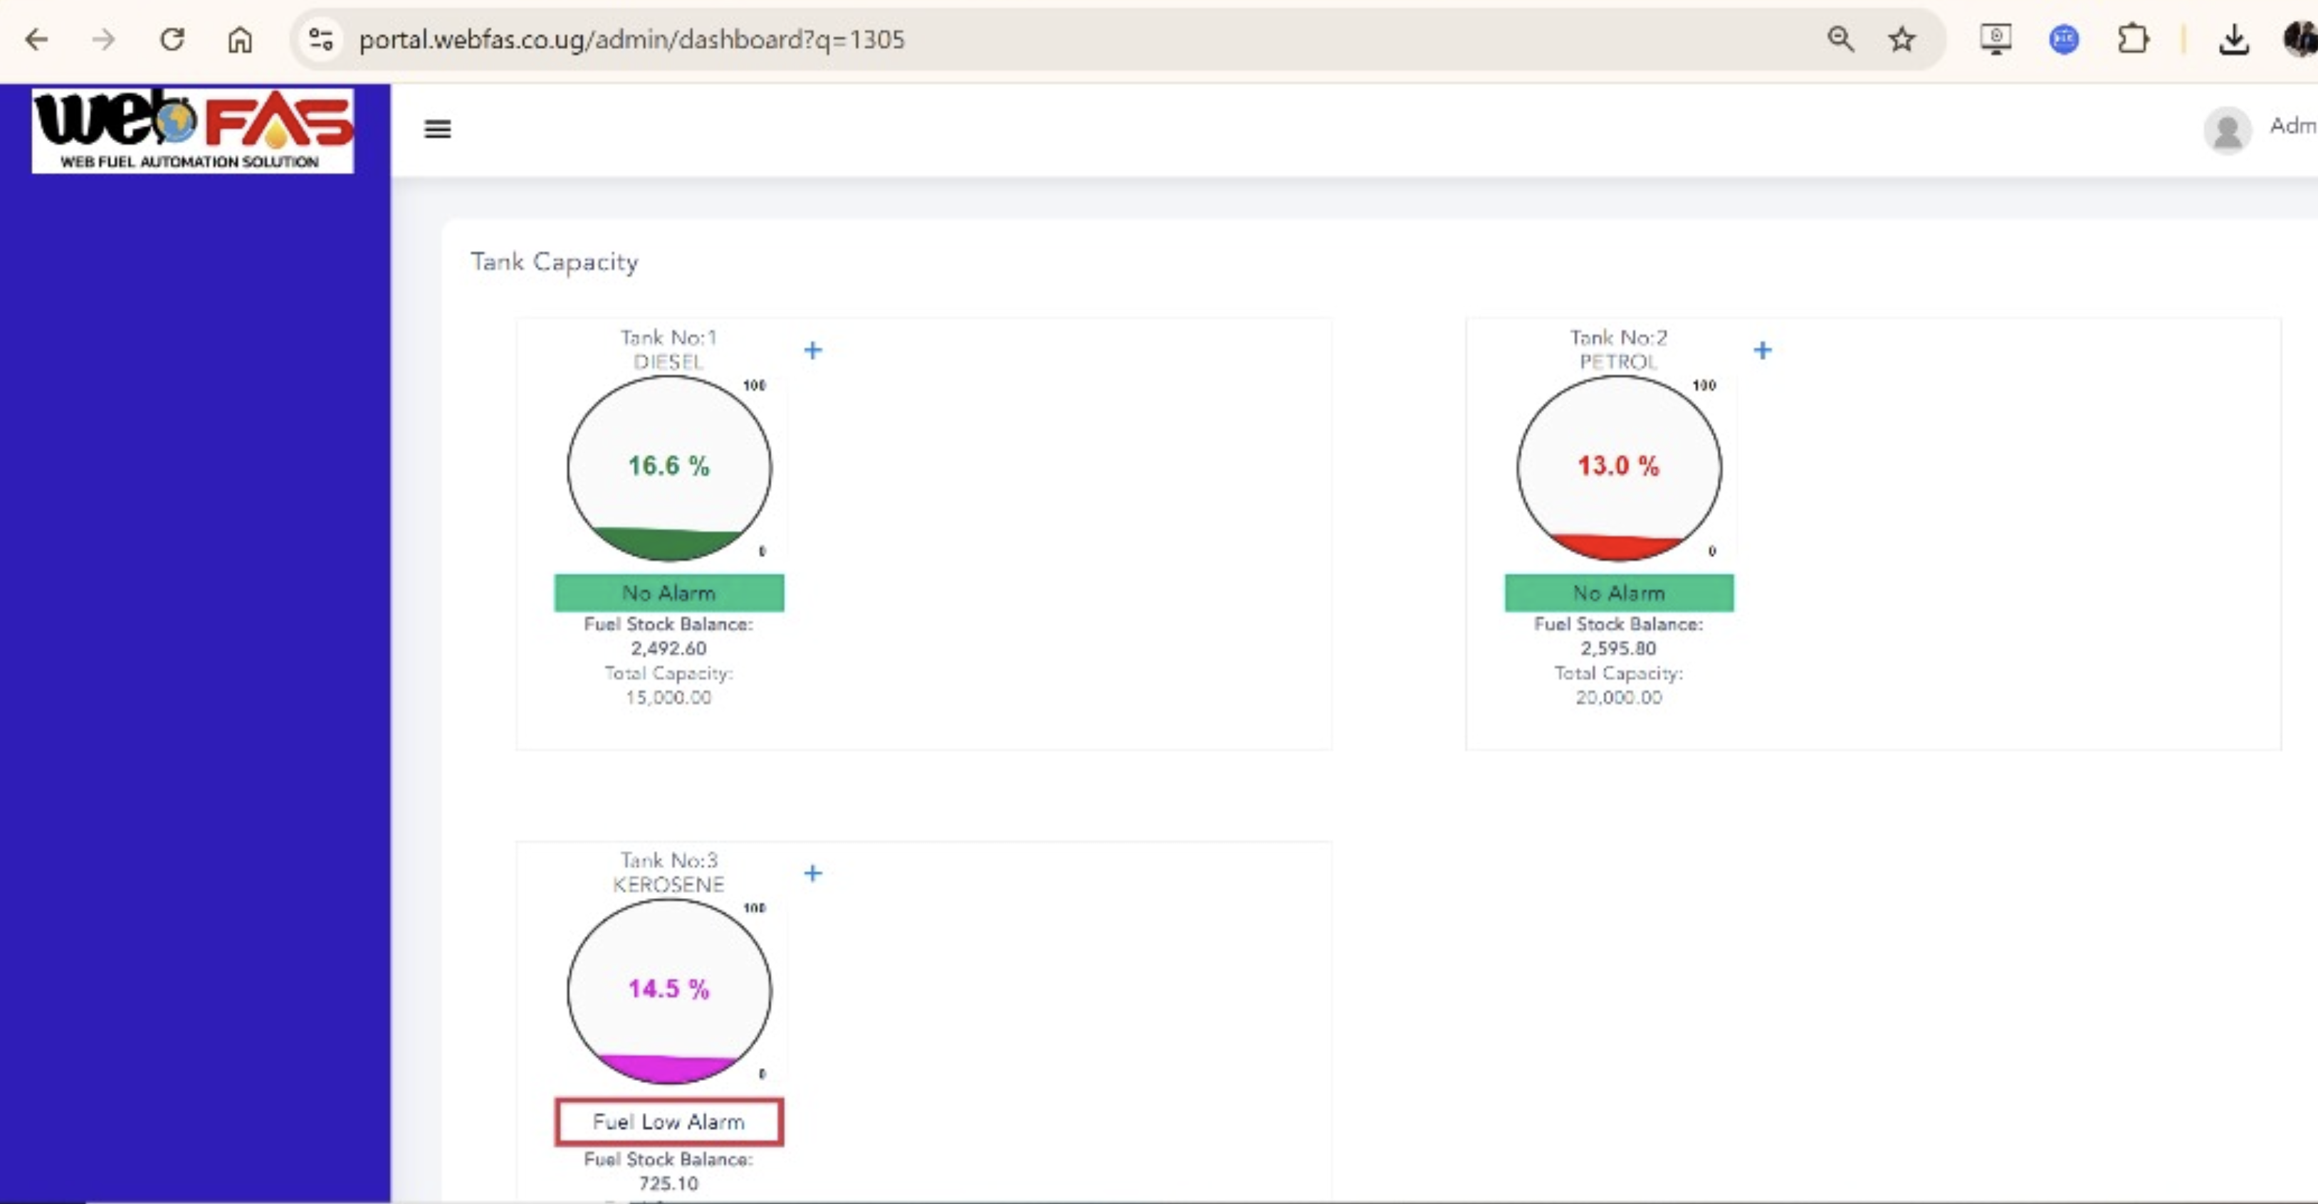Click the address bar URL field
The image size is (2318, 1204).
630,38
